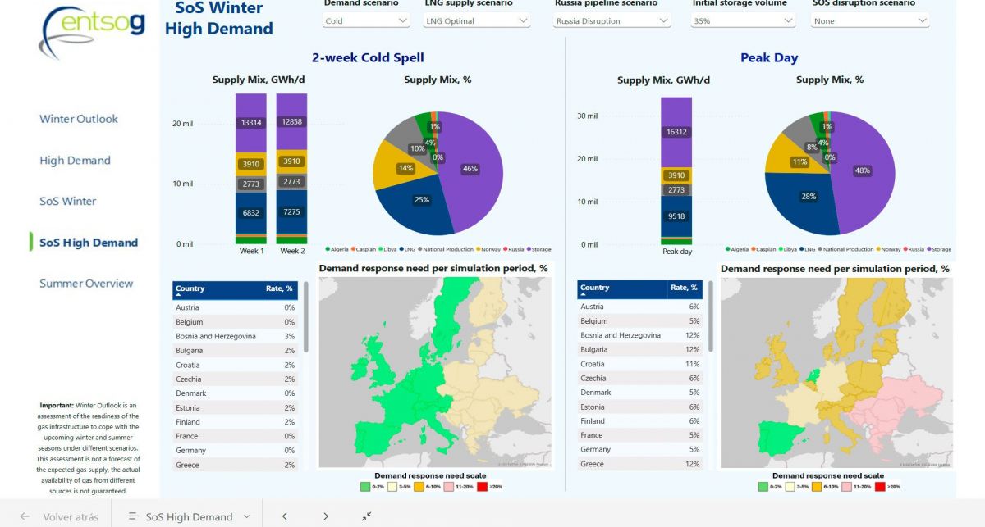985x527 pixels.
Task: Select SoS High Demand in sidebar
Action: click(89, 243)
